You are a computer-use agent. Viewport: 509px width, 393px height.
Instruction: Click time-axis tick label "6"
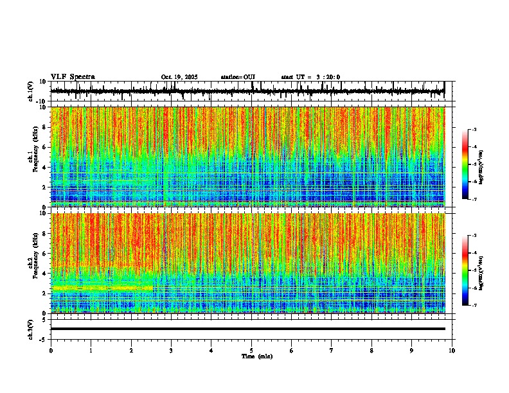[292, 351]
